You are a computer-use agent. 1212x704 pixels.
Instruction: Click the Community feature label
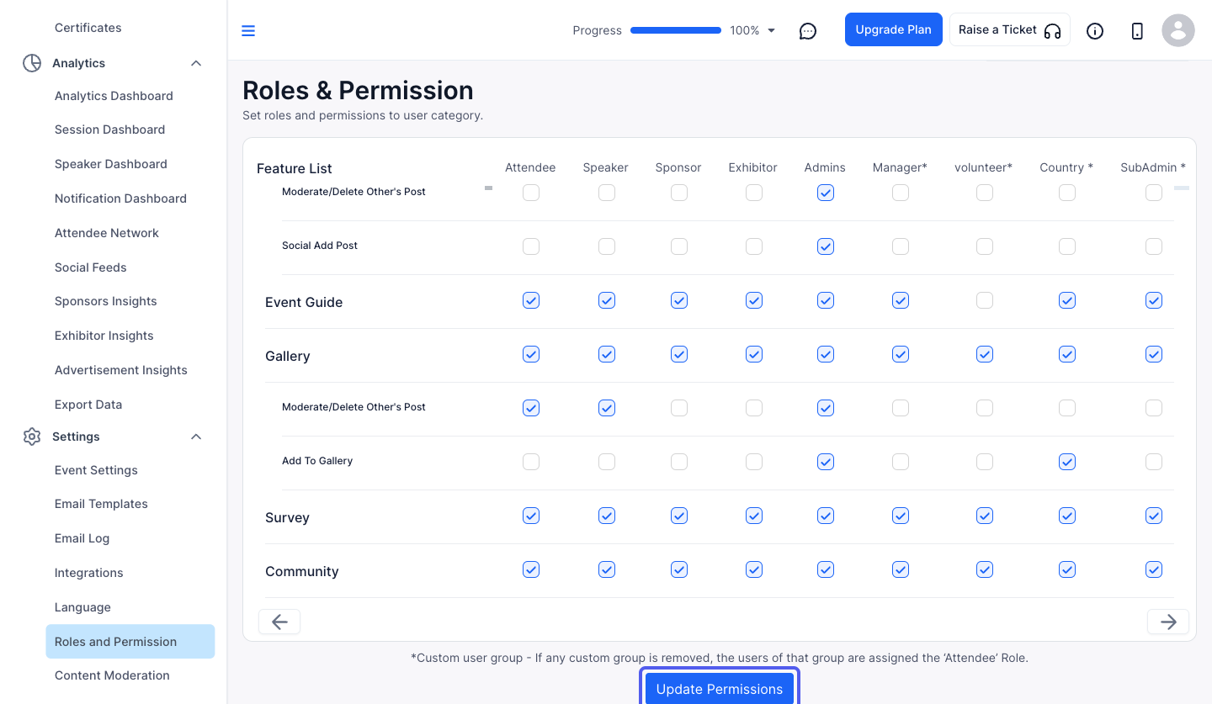[302, 571]
